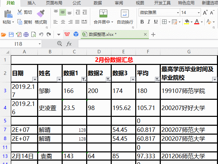Open Developer Tools (开发工具) tab
This screenshot has width=218, height=164.
[x=162, y=3]
